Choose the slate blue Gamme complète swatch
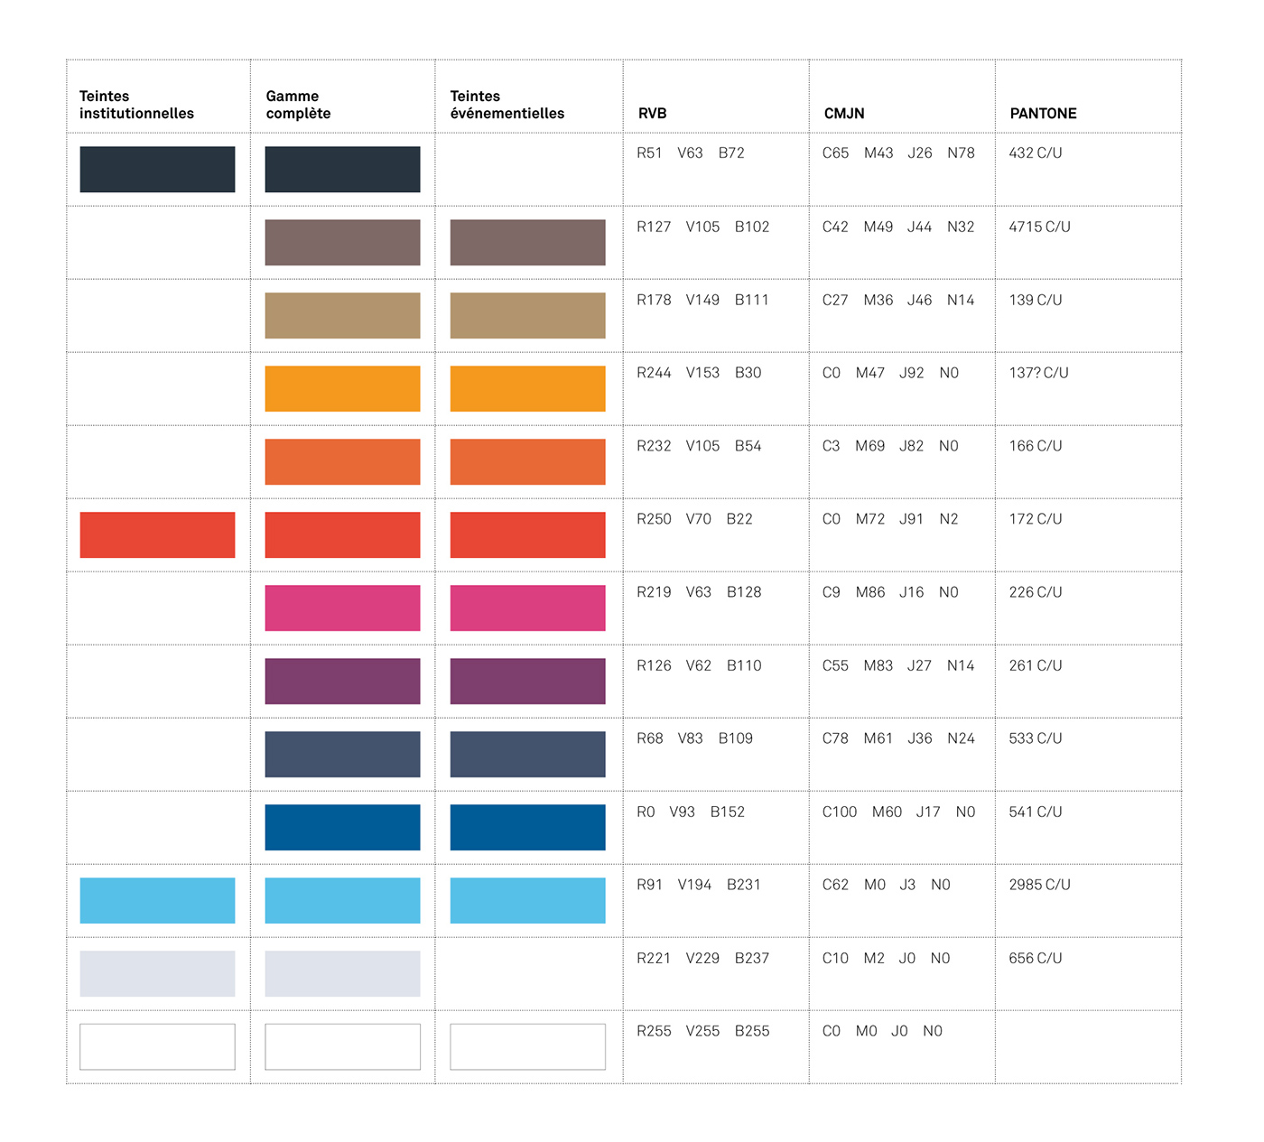The width and height of the screenshot is (1264, 1142). tap(342, 754)
